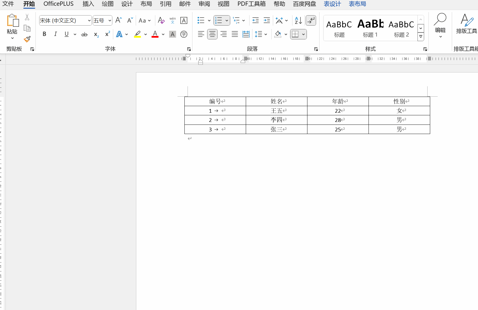Apply Superscript formatting icon

(107, 34)
